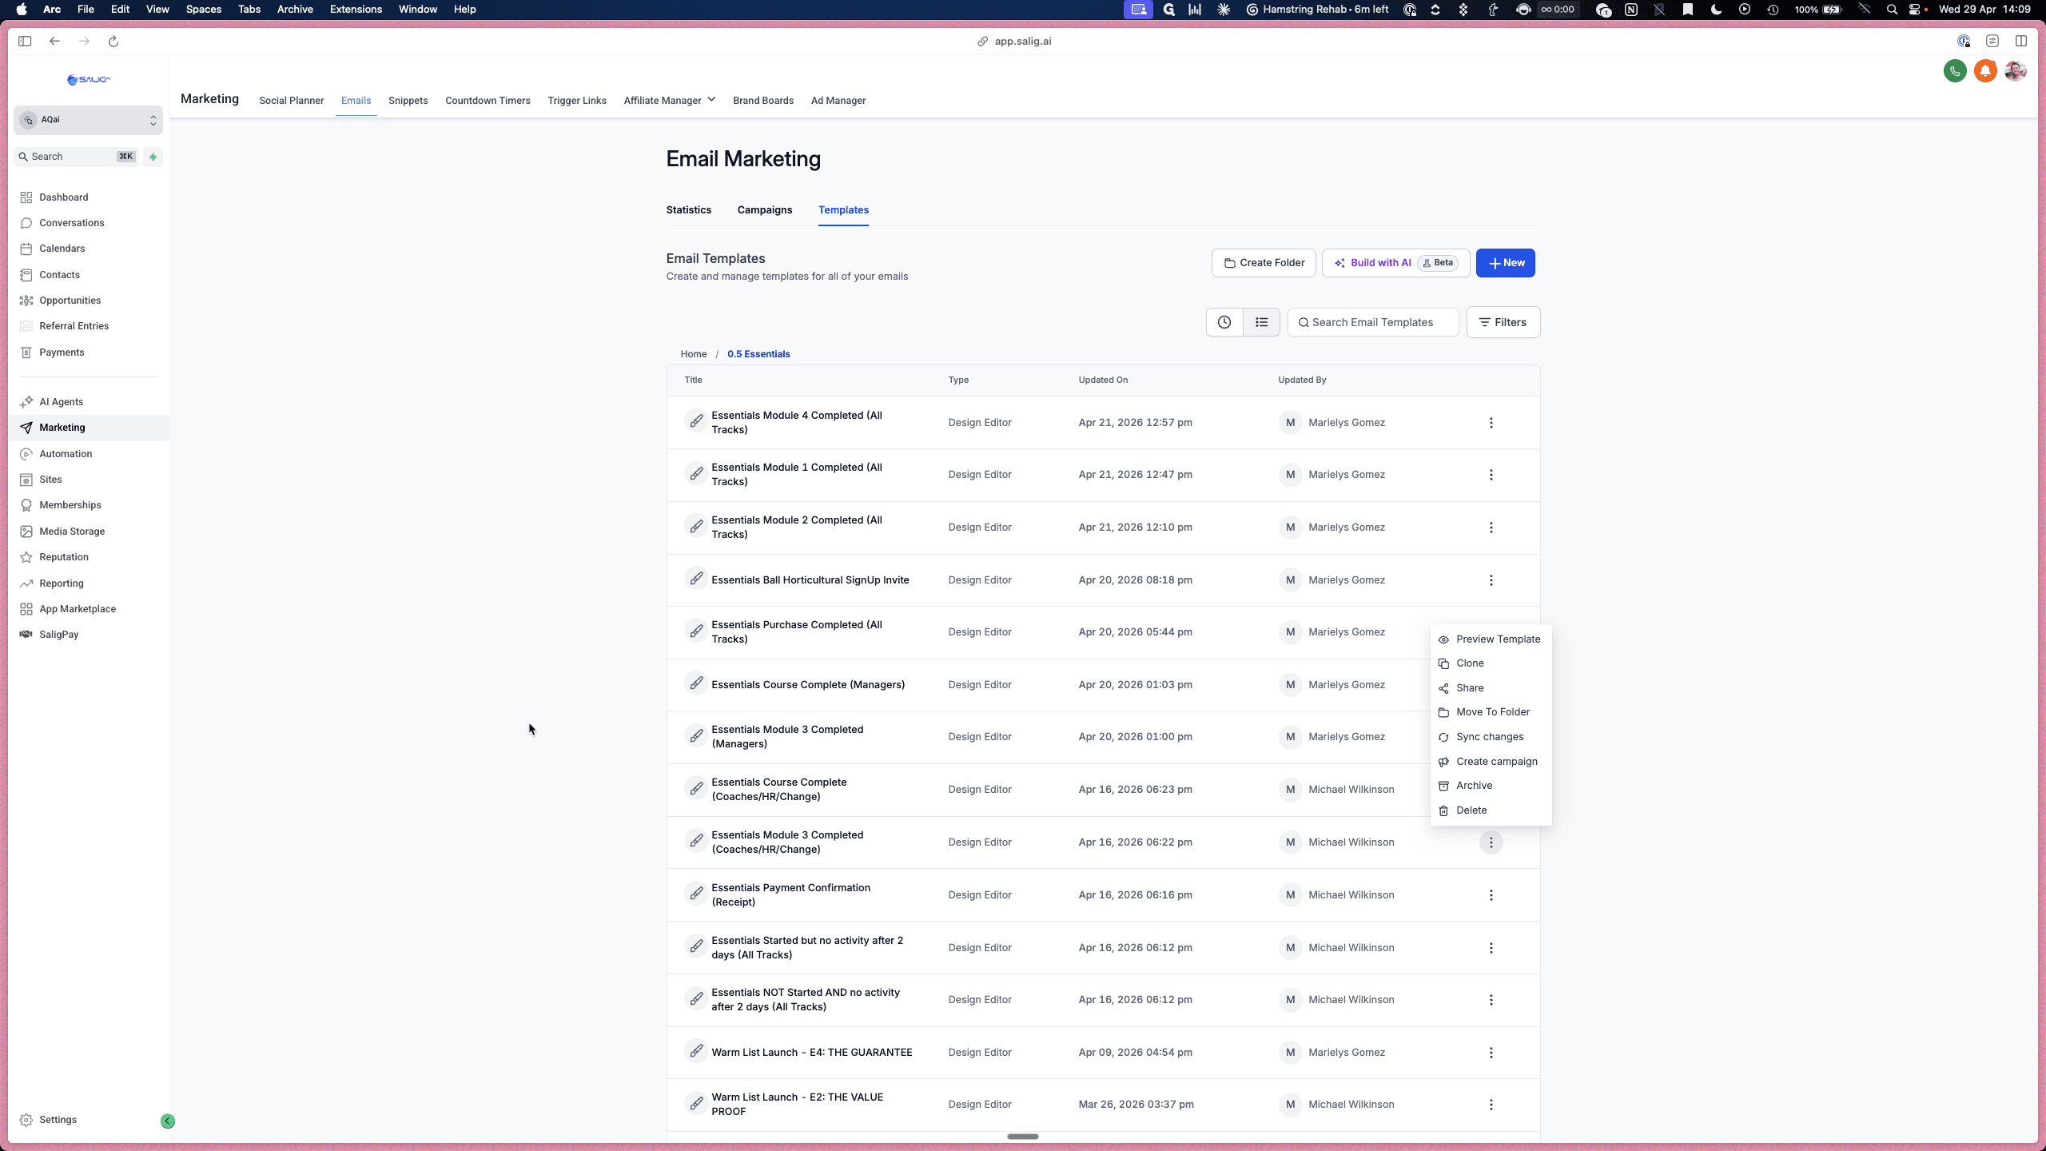Image resolution: width=2046 pixels, height=1151 pixels.
Task: Open the AQai account switcher
Action: [88, 120]
